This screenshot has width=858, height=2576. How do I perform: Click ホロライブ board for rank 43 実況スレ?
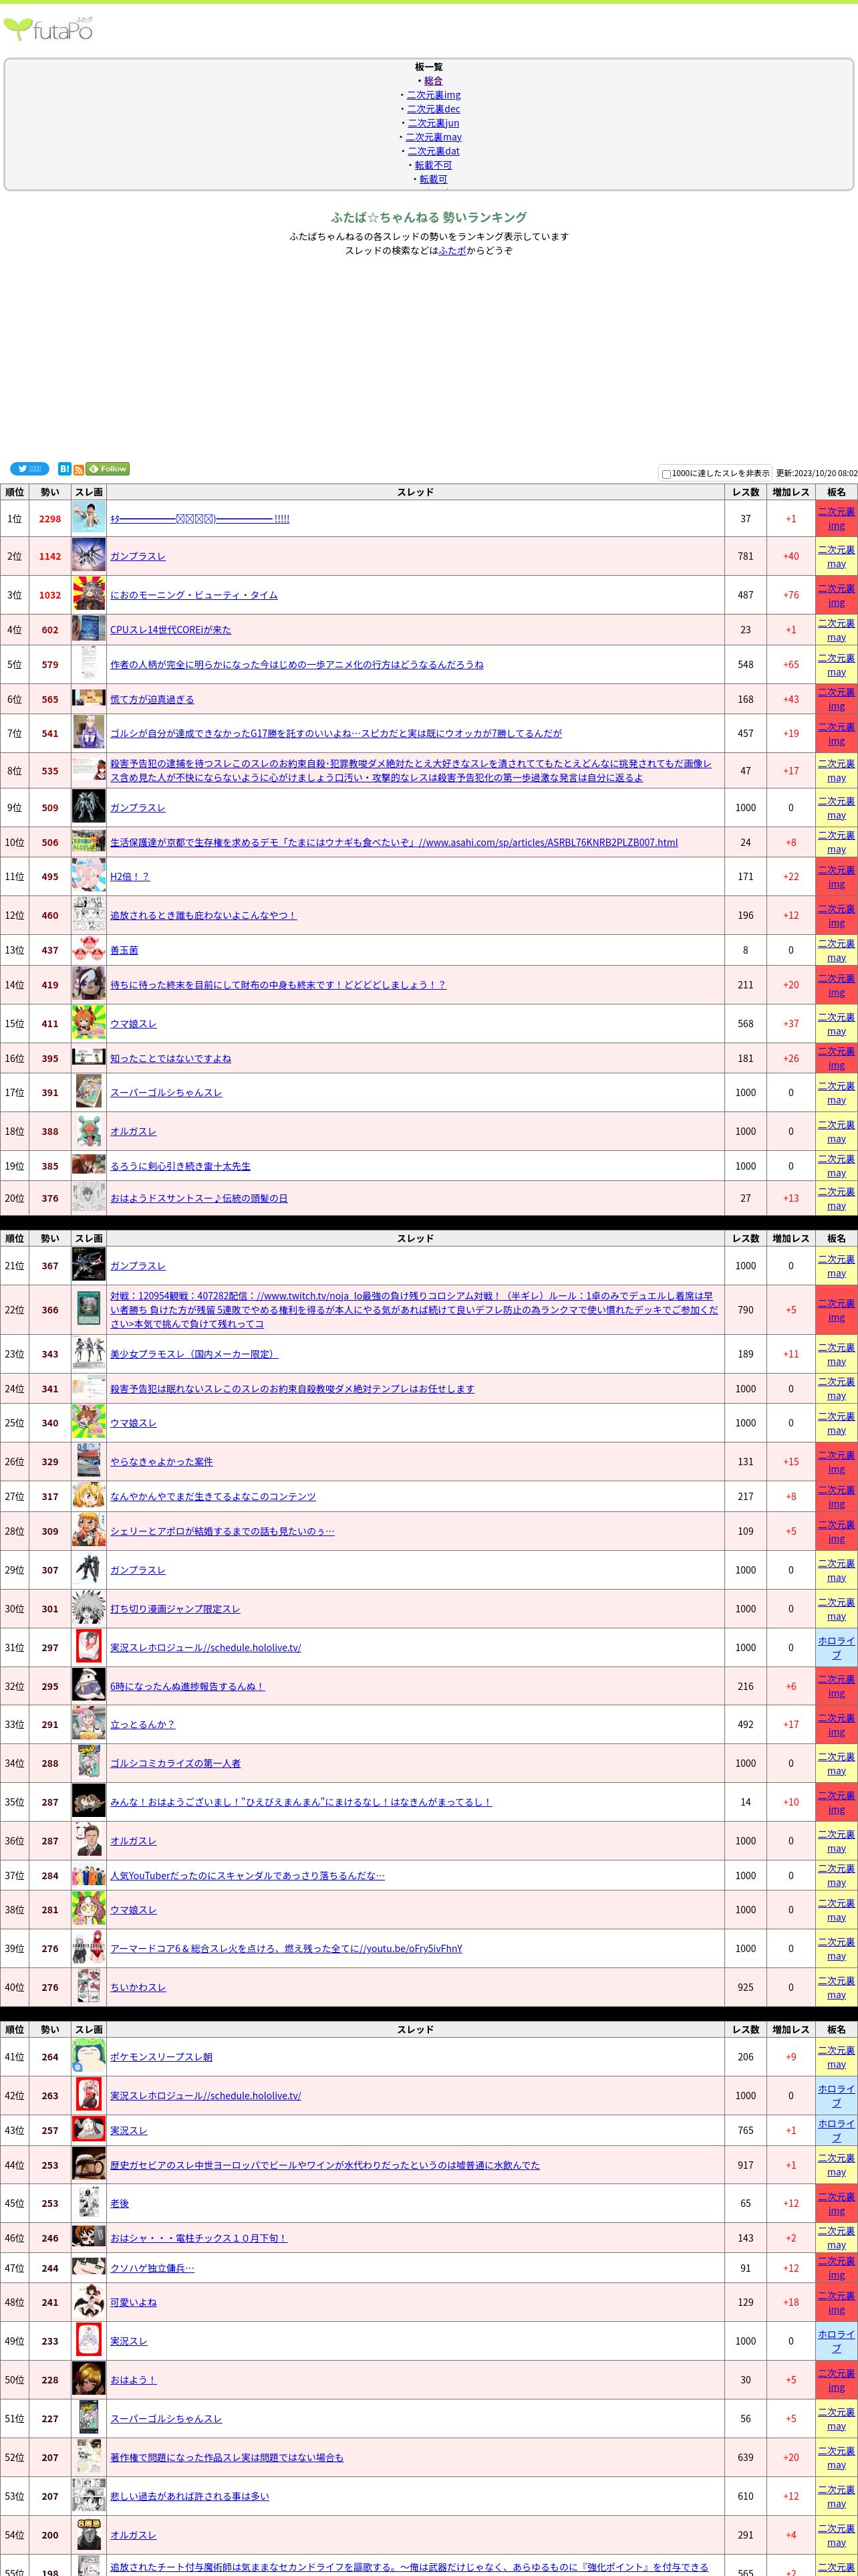836,2130
